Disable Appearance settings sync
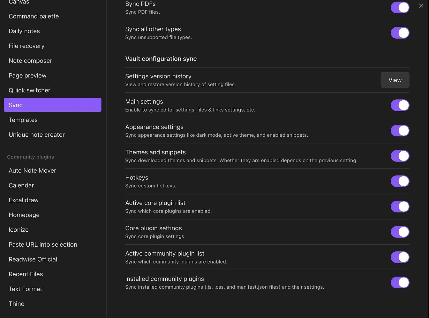The height and width of the screenshot is (318, 429). (x=400, y=130)
